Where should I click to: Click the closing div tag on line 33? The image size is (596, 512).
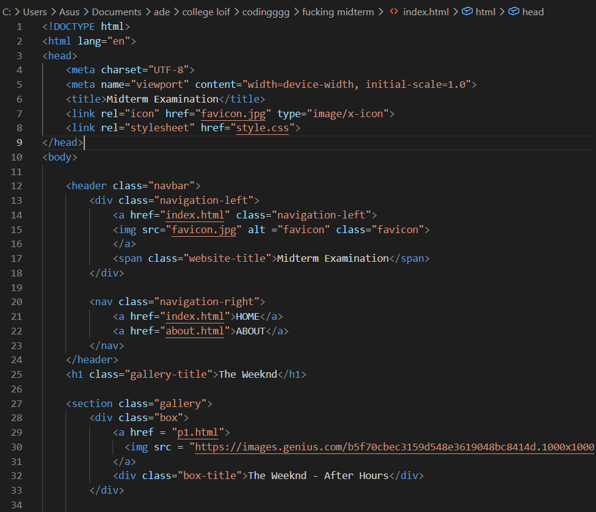tap(107, 491)
